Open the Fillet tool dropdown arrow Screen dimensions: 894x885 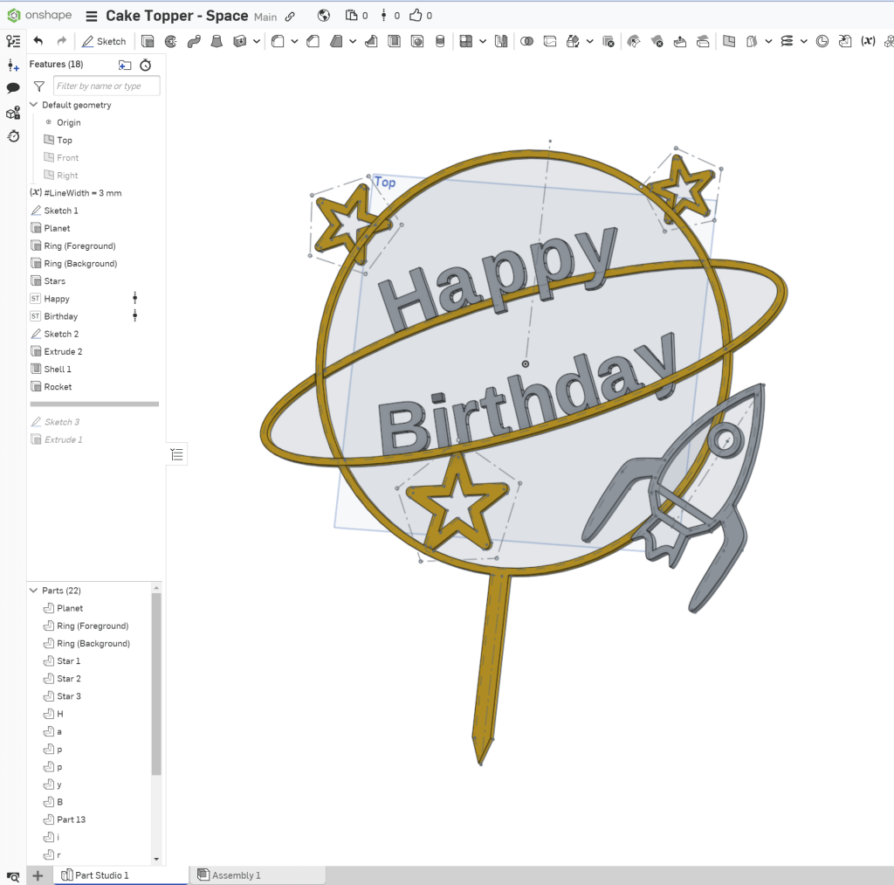pos(294,41)
